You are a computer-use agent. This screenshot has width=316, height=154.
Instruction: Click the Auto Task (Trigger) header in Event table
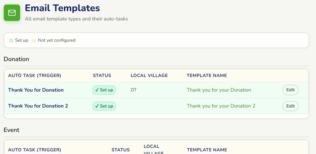[34, 150]
